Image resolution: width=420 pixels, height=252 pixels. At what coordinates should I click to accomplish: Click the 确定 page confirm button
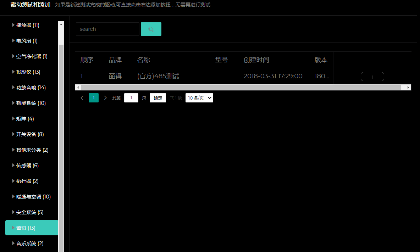point(157,98)
